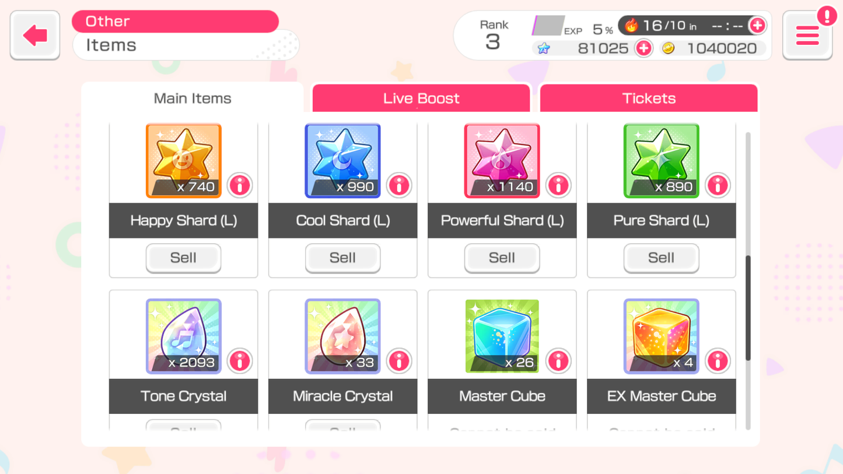Show info for Powerful Shard (L)
This screenshot has height=474, width=843.
[x=558, y=185]
